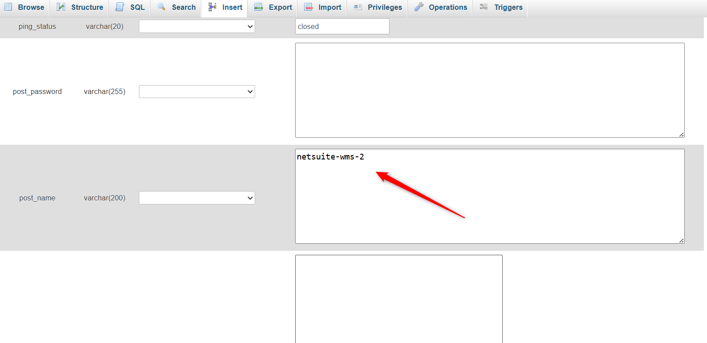Click the Import tab icon
The height and width of the screenshot is (343, 707).
click(x=309, y=7)
